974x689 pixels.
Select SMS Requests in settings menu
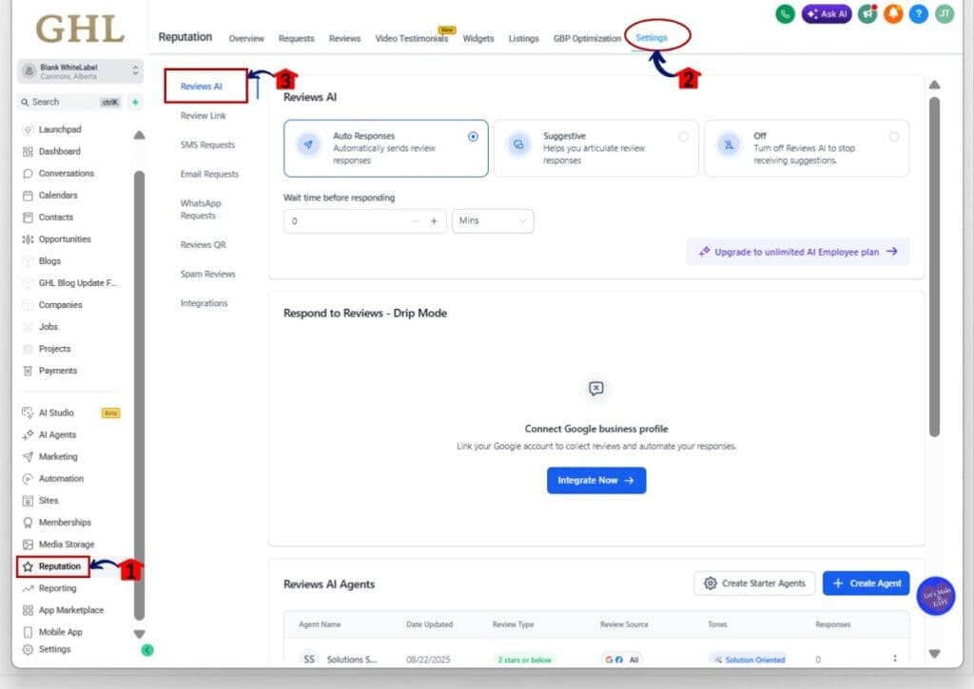pyautogui.click(x=207, y=145)
